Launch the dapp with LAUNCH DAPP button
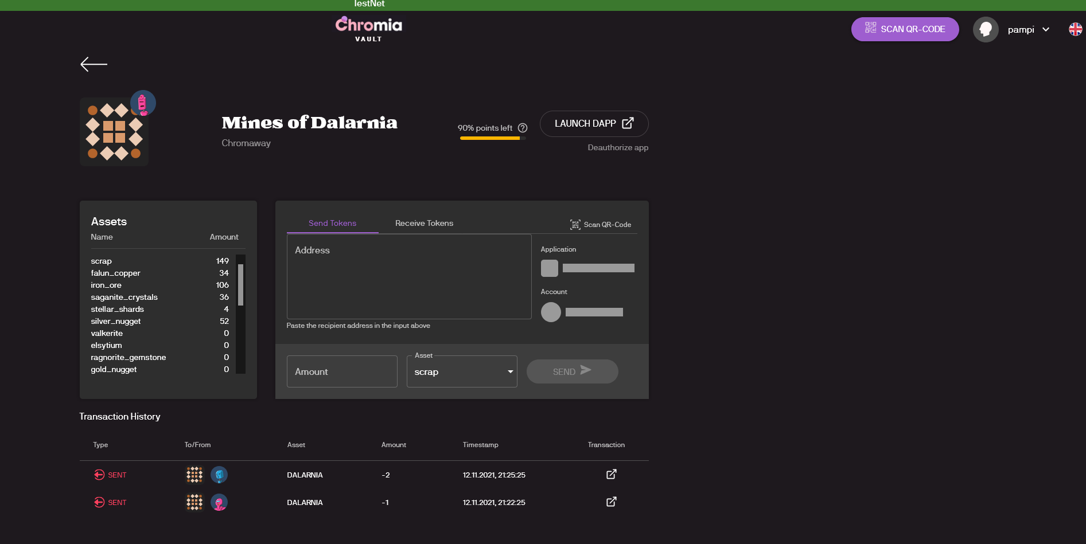 click(594, 124)
